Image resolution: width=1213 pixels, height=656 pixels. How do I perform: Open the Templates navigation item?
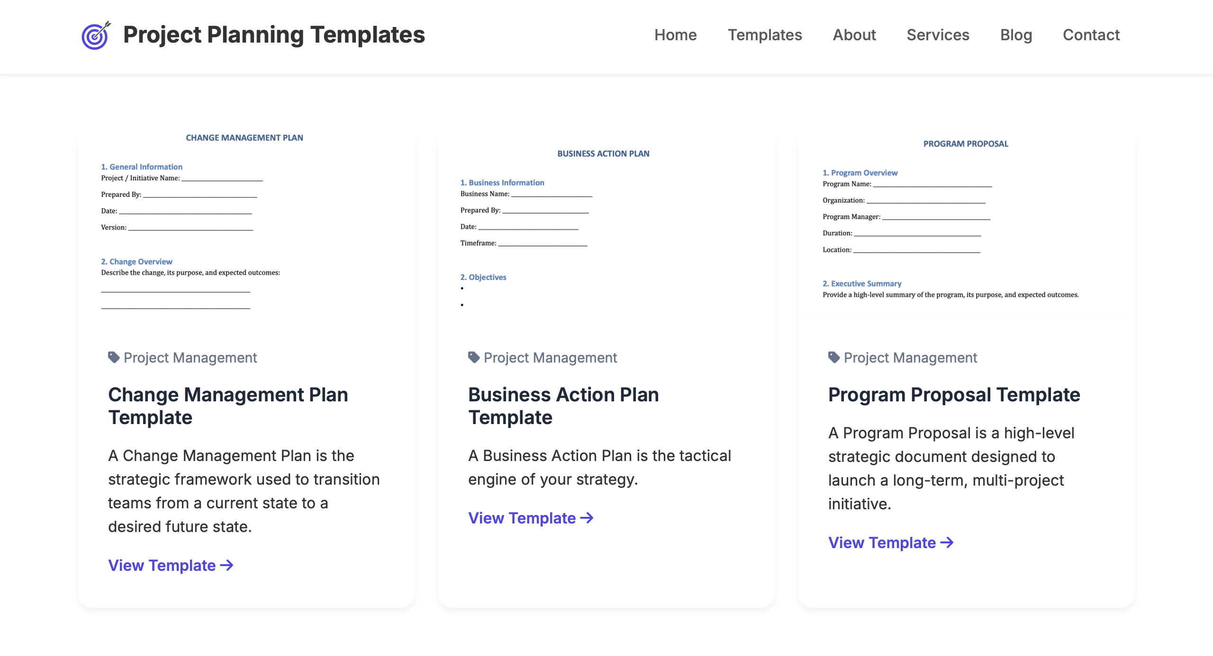pos(765,35)
